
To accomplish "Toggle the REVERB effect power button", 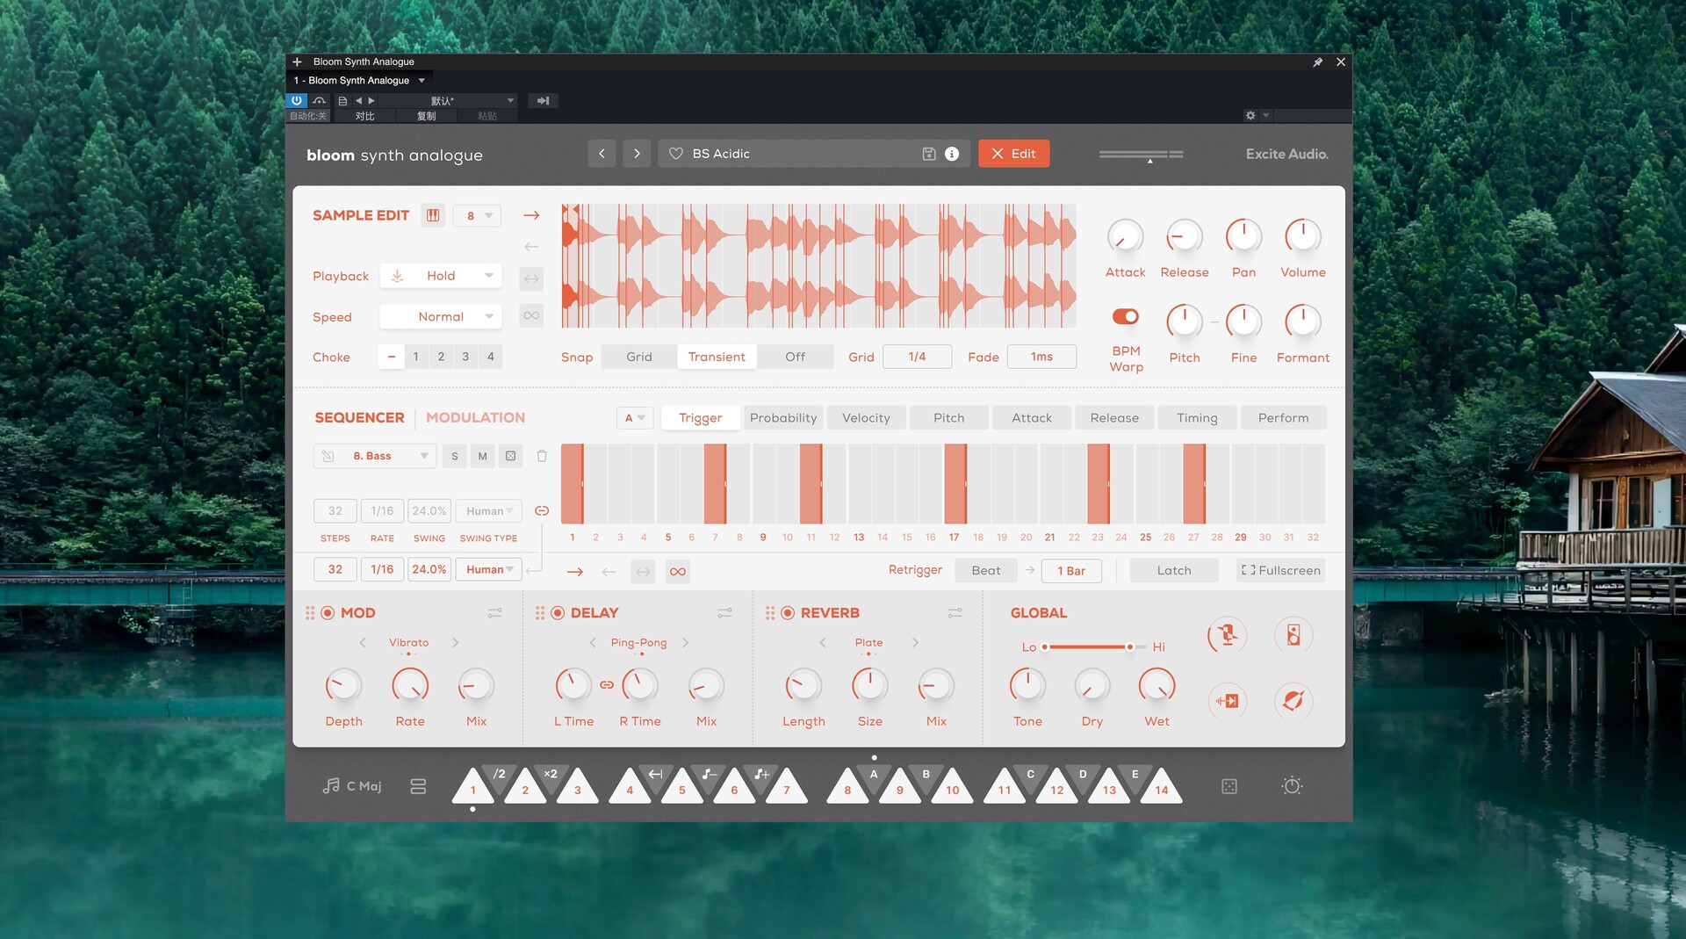I will pyautogui.click(x=788, y=613).
